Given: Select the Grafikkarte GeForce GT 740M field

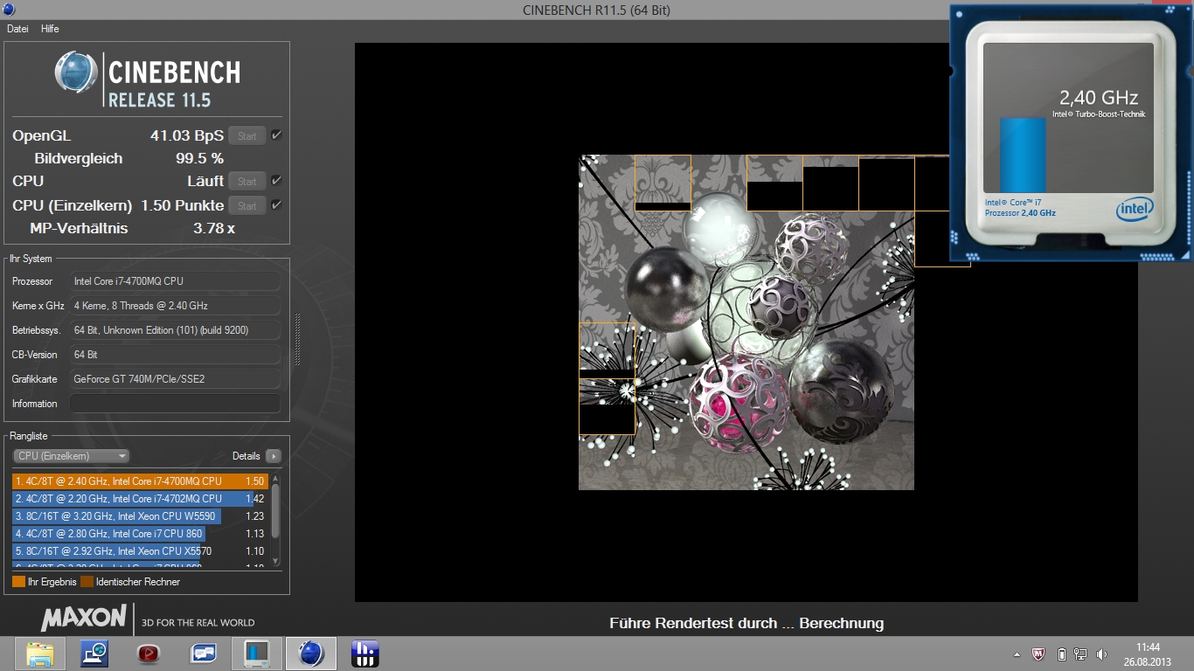Looking at the screenshot, I should (175, 379).
